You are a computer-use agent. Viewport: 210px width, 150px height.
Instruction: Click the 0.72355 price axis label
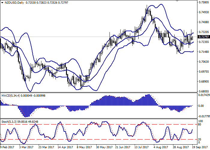point(204,42)
